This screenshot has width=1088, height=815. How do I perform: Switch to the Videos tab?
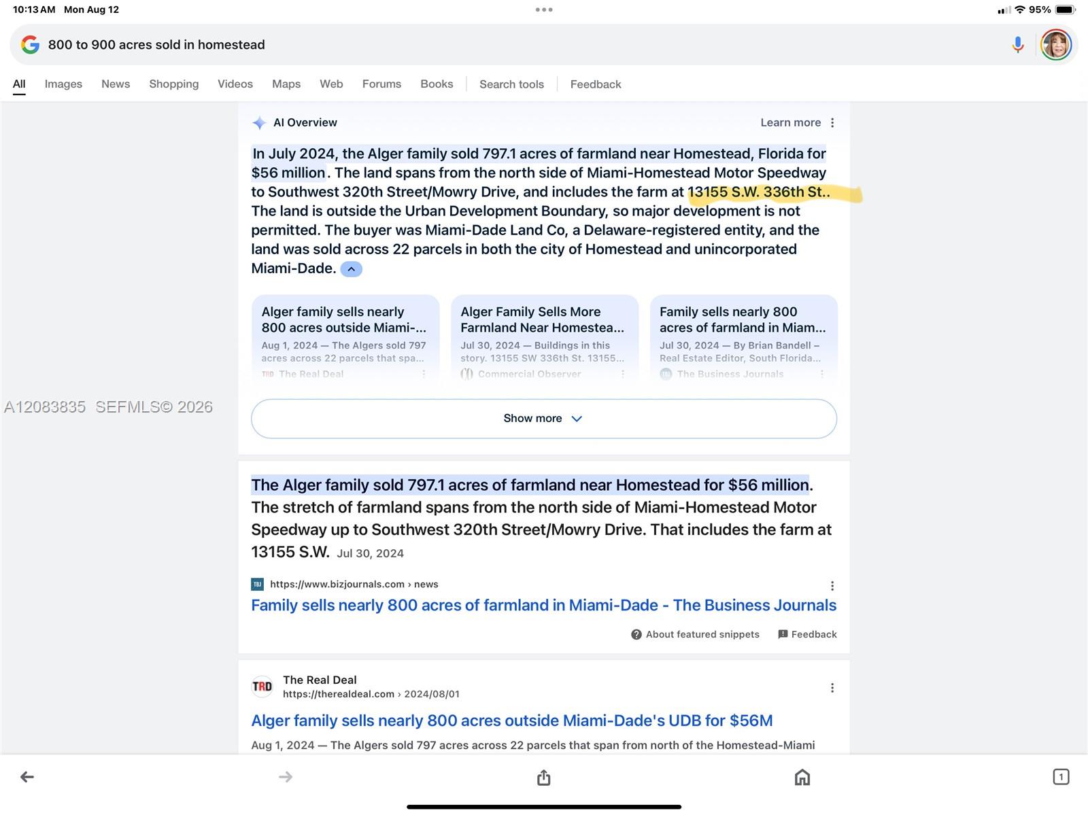click(x=235, y=84)
